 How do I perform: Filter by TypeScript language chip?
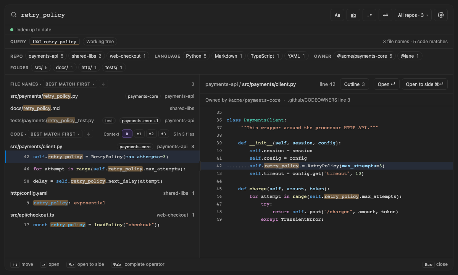265,56
